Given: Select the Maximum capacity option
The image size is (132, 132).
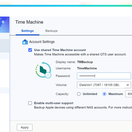Looking at the screenshot, I should point(105,94).
